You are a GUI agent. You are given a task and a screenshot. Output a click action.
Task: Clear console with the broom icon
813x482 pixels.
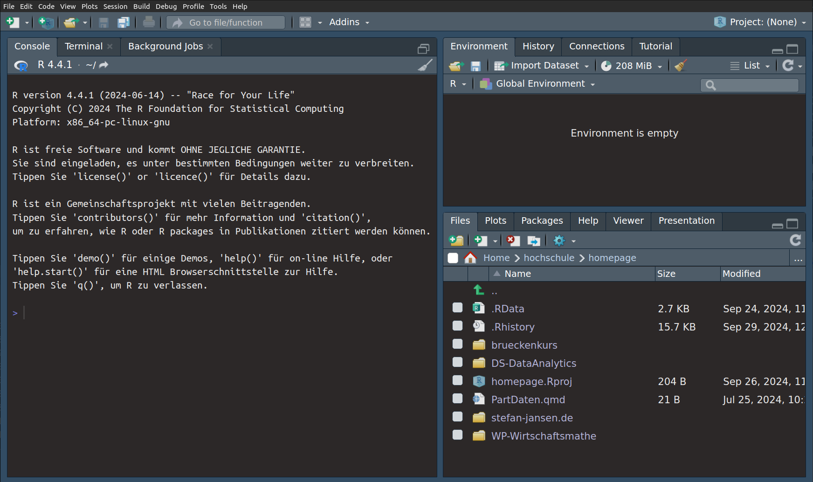(x=425, y=65)
